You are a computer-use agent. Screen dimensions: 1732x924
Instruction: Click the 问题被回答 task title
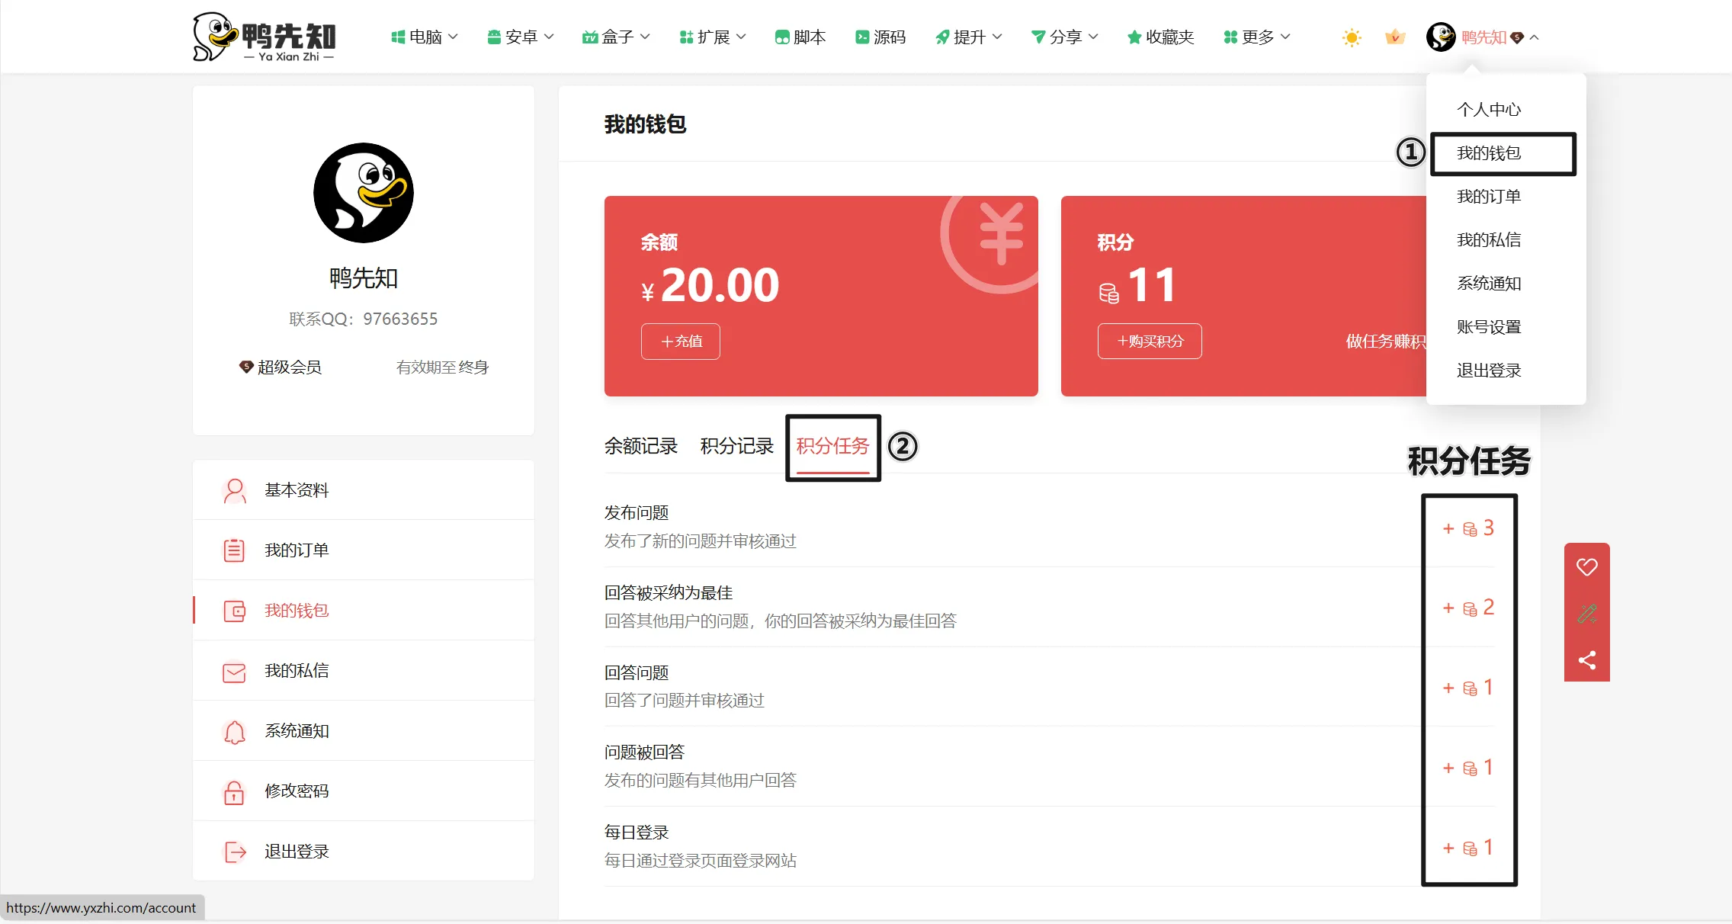point(644,752)
